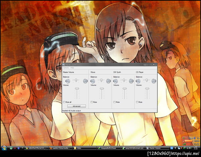Screen dimensions: 201x157
Task: Select the "Wave" column heading
Action: point(93,72)
